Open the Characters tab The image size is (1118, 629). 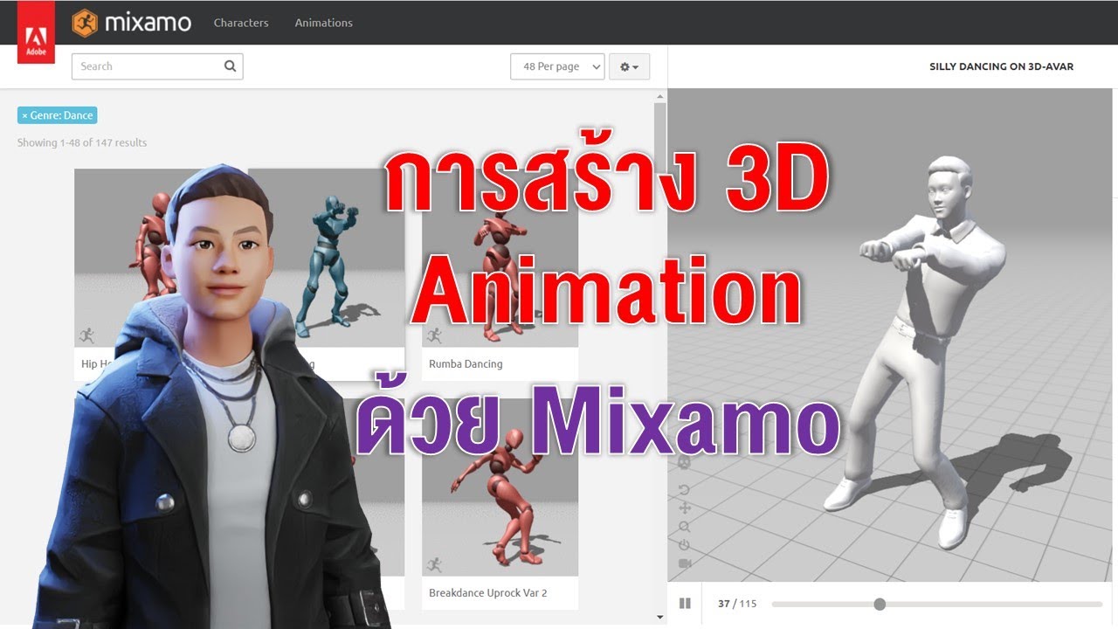[x=241, y=23]
